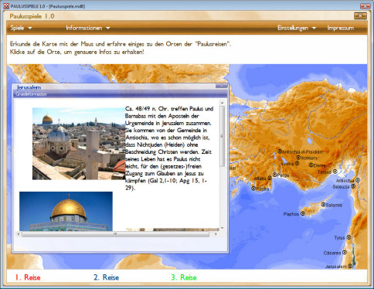Show the 3. Reise route
374x289 pixels.
pos(184,277)
